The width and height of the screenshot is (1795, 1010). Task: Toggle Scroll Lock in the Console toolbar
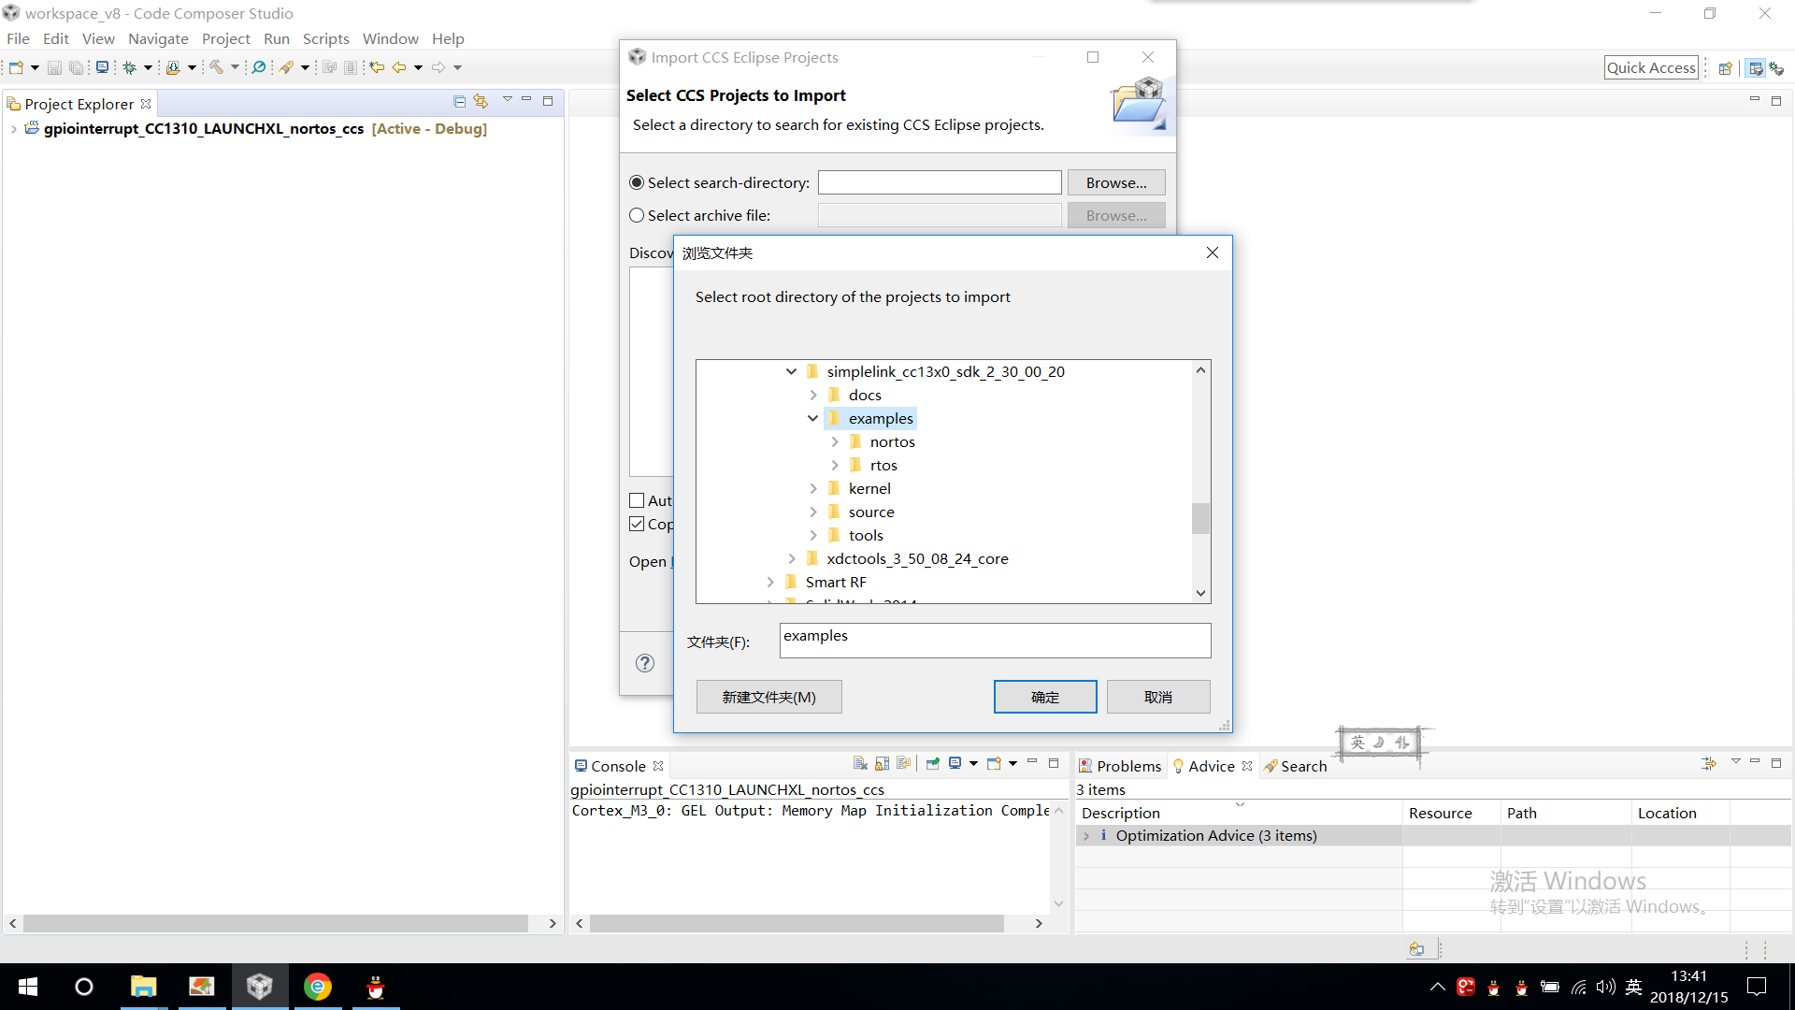coord(883,764)
